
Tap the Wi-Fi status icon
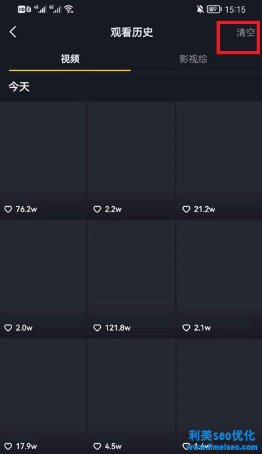click(x=69, y=9)
